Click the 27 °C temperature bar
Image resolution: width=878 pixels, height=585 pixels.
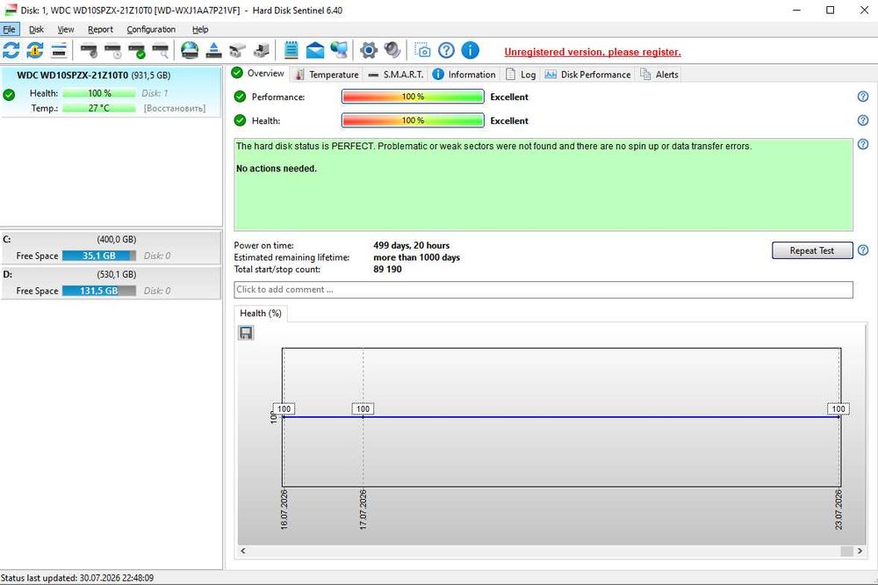click(x=99, y=108)
